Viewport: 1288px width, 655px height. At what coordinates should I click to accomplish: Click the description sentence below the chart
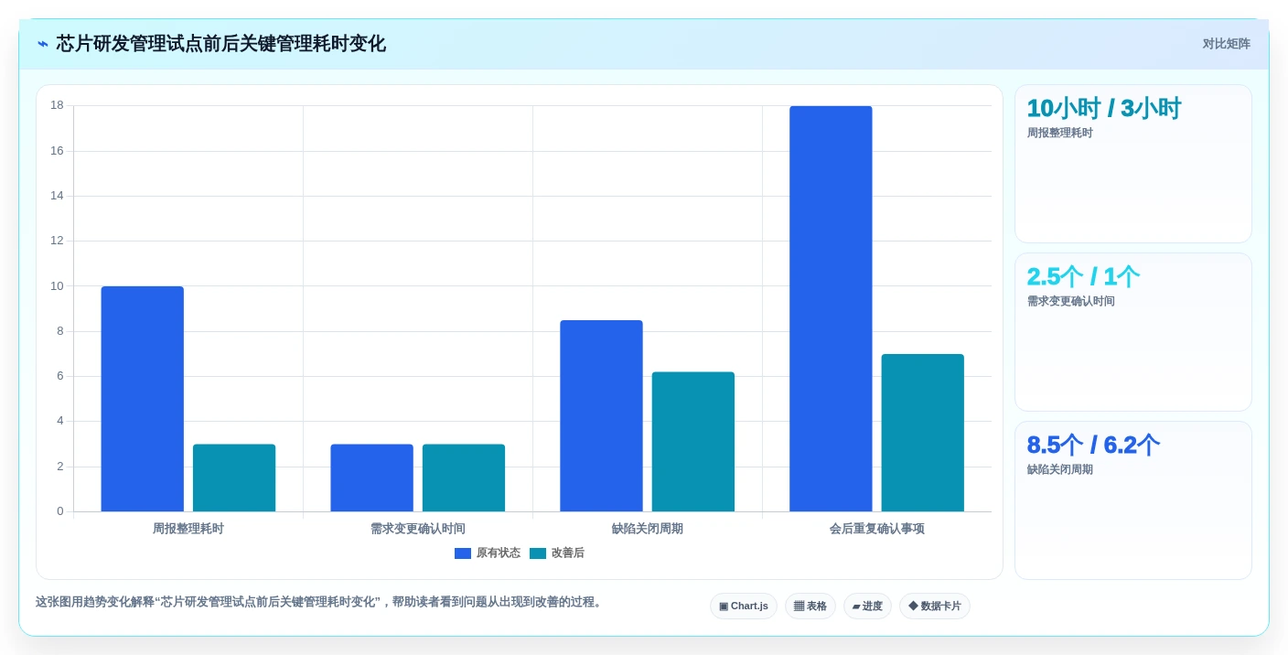(320, 602)
